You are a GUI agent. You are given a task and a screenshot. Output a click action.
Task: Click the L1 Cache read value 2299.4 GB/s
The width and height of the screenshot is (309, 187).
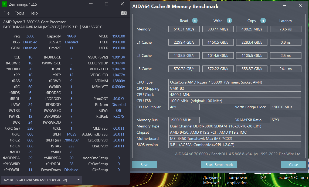pos(184,42)
